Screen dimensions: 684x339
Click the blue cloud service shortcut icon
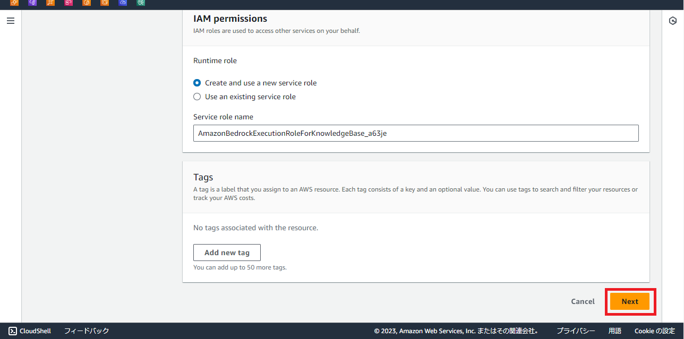pos(123,3)
